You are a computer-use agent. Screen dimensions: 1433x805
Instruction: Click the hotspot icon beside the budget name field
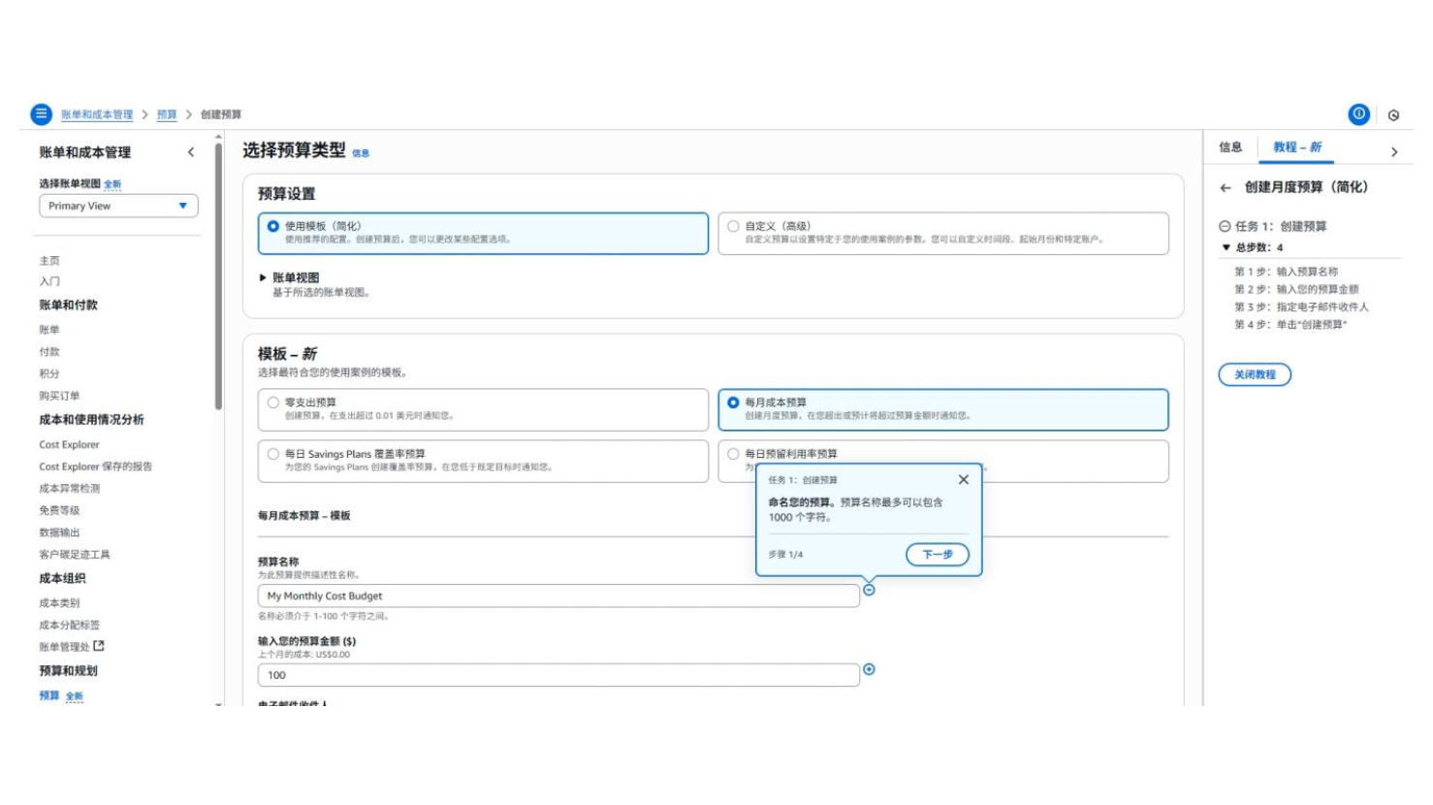869,590
